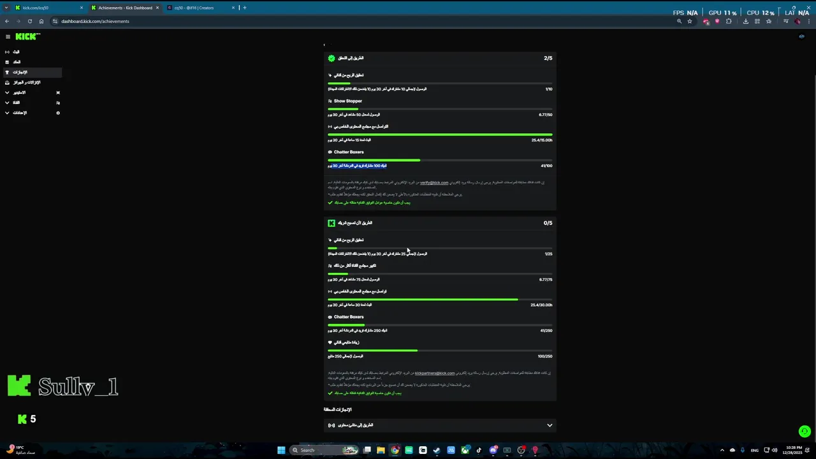
Task: Click the 6.77/50 progress bar under Show Stopper
Action: (x=440, y=108)
